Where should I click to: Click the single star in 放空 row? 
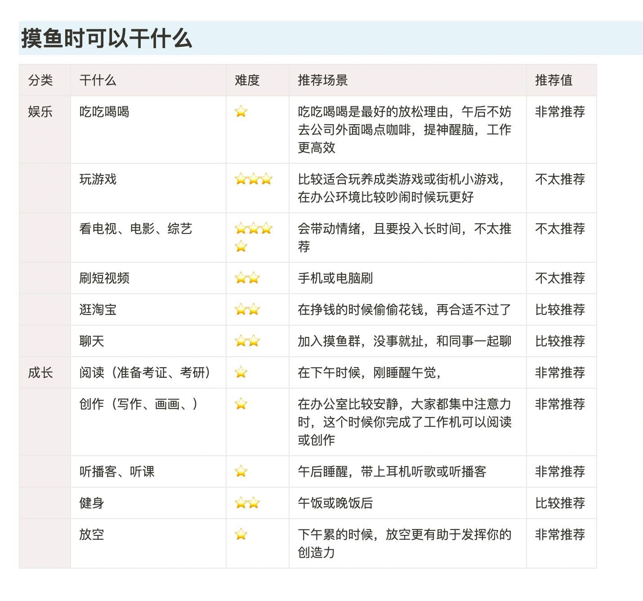(x=241, y=534)
